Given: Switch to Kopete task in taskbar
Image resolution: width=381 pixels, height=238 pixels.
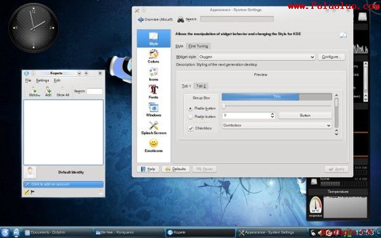Looking at the screenshot, I should point(201,233).
